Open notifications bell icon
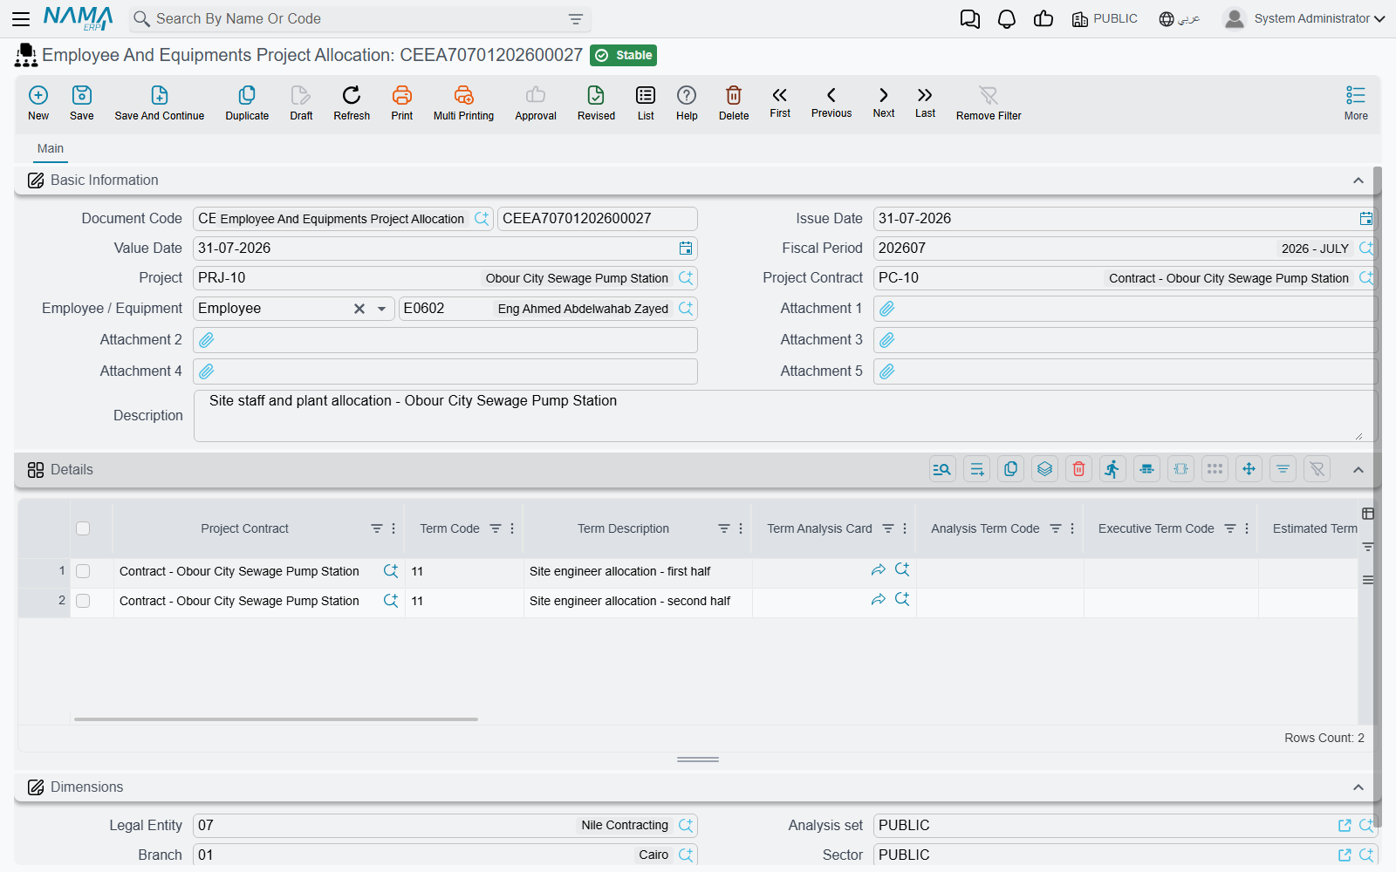The image size is (1396, 872). click(1007, 18)
